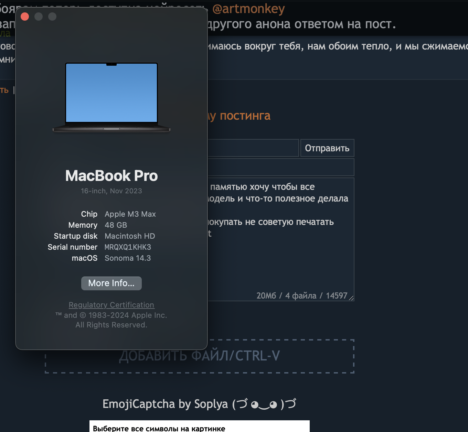Click inside the post message text area

281,239
